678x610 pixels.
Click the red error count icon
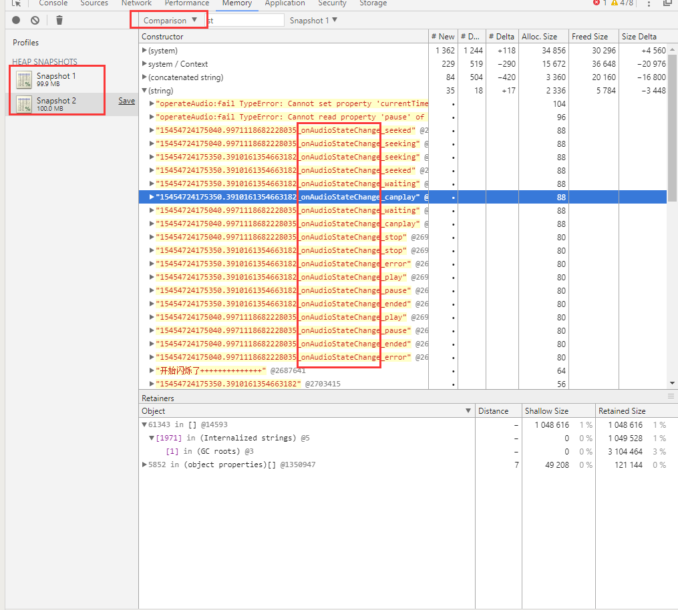tap(597, 3)
